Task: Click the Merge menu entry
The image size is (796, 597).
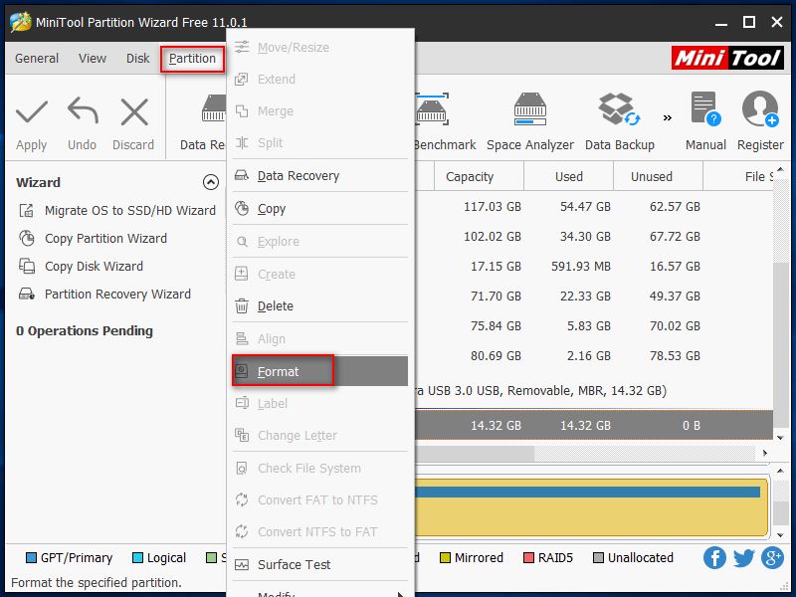Action: 319,111
